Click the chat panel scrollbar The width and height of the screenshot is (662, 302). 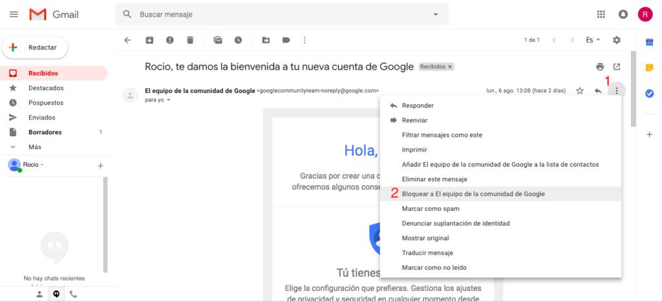tap(105, 225)
